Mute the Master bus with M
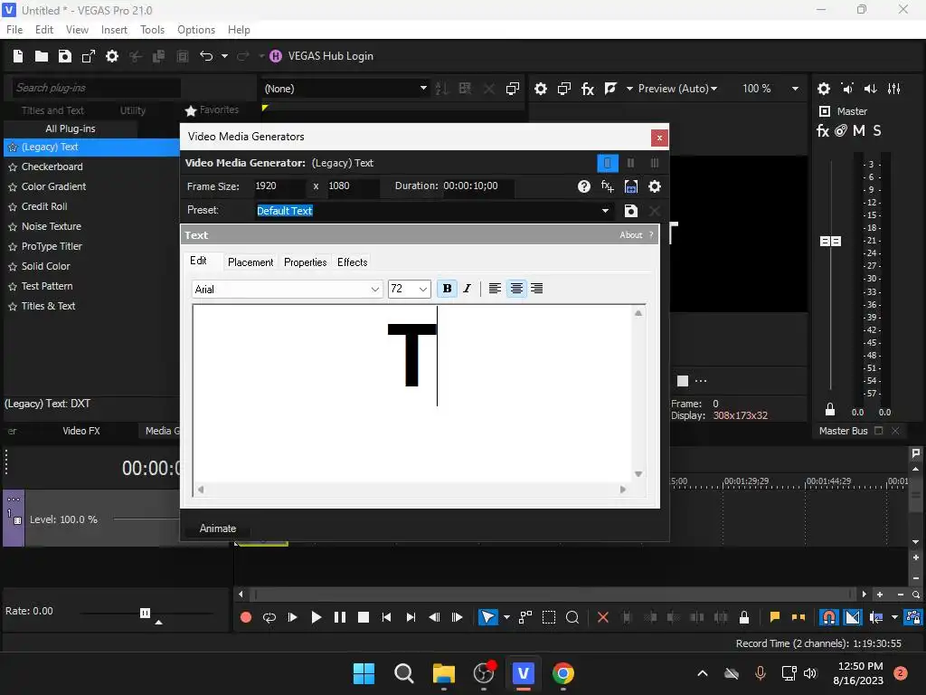The height and width of the screenshot is (695, 926). point(859,131)
